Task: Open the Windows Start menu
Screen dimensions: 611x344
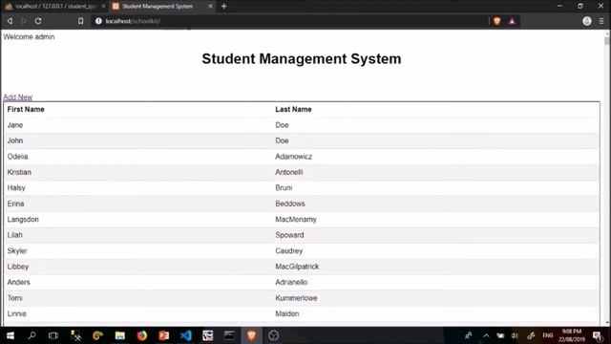Action: tap(11, 335)
